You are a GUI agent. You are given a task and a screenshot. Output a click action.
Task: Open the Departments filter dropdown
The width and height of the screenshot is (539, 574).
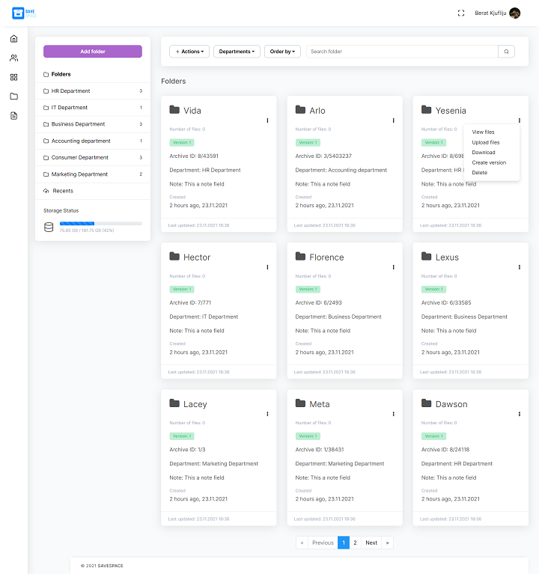237,52
